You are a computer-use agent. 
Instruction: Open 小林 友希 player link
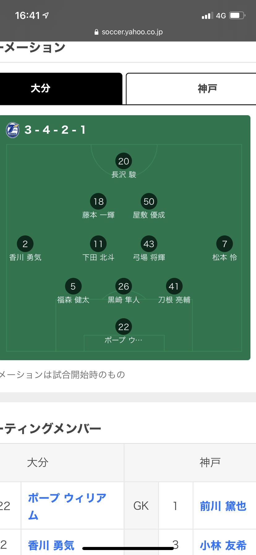(x=223, y=545)
